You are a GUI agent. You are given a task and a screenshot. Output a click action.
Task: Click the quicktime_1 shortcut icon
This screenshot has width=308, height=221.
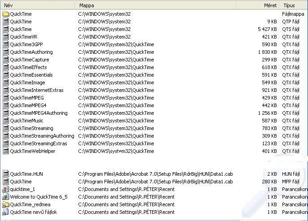tap(6, 189)
